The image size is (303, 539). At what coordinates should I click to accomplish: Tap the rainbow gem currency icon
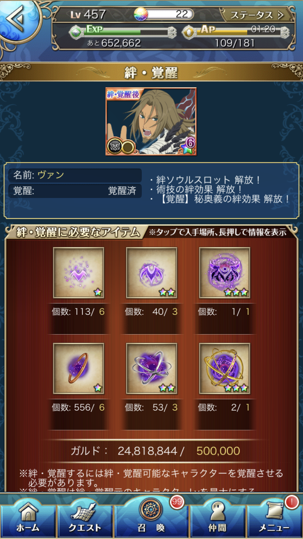pyautogui.click(x=141, y=15)
